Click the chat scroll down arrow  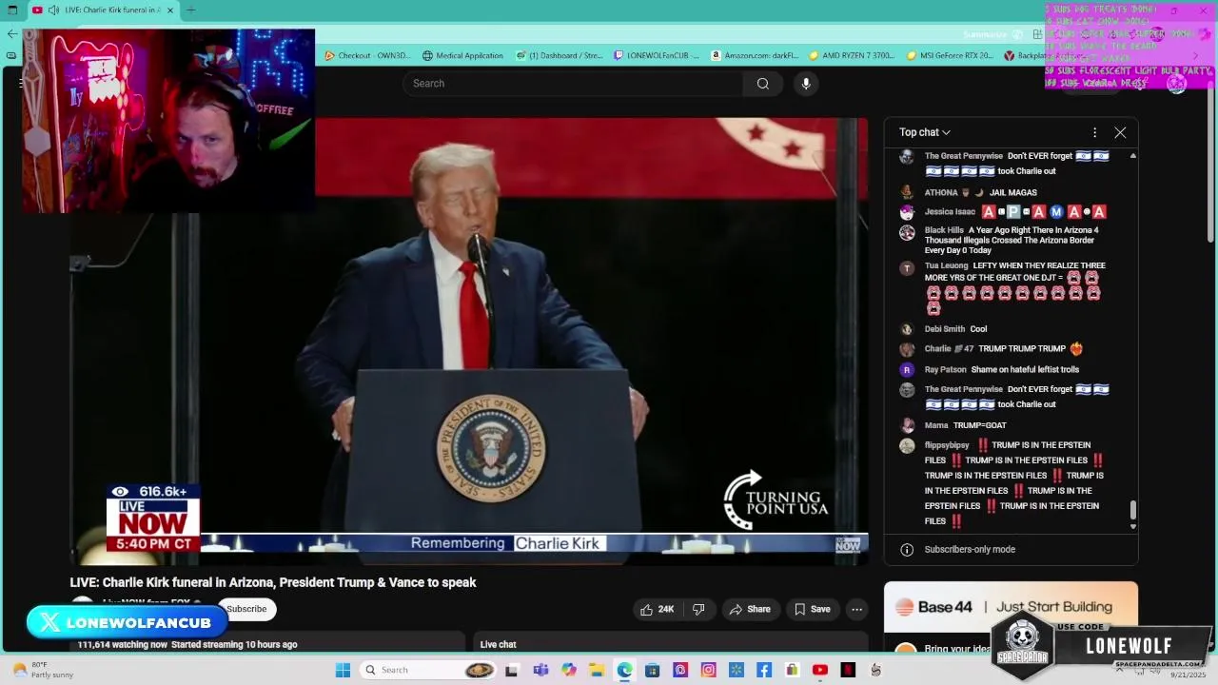1132,526
